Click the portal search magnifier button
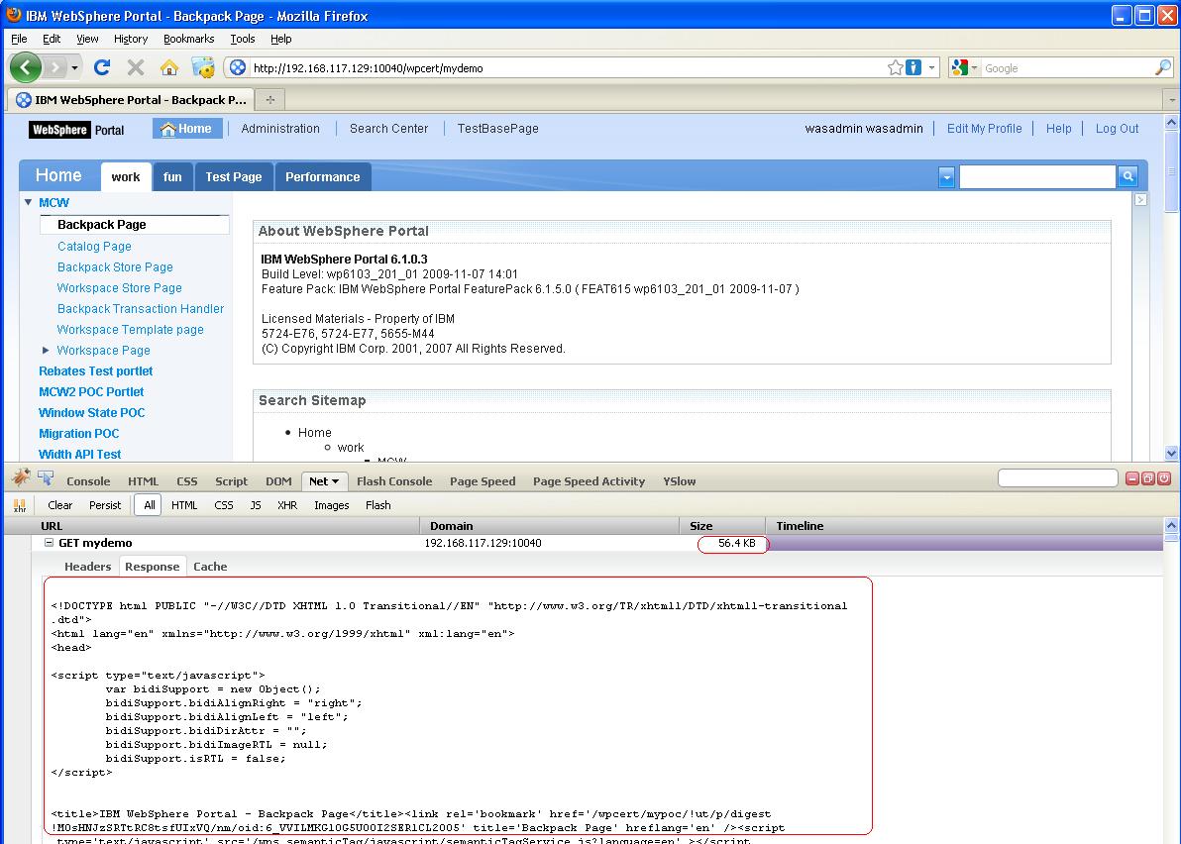Viewport: 1181px width, 844px height. [1127, 176]
